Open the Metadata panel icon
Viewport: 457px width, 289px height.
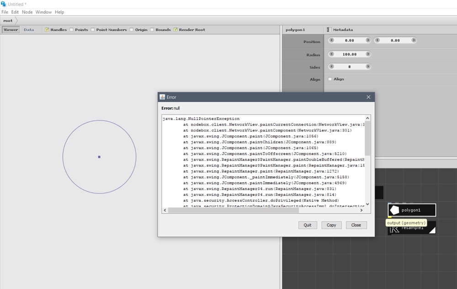pyautogui.click(x=329, y=30)
